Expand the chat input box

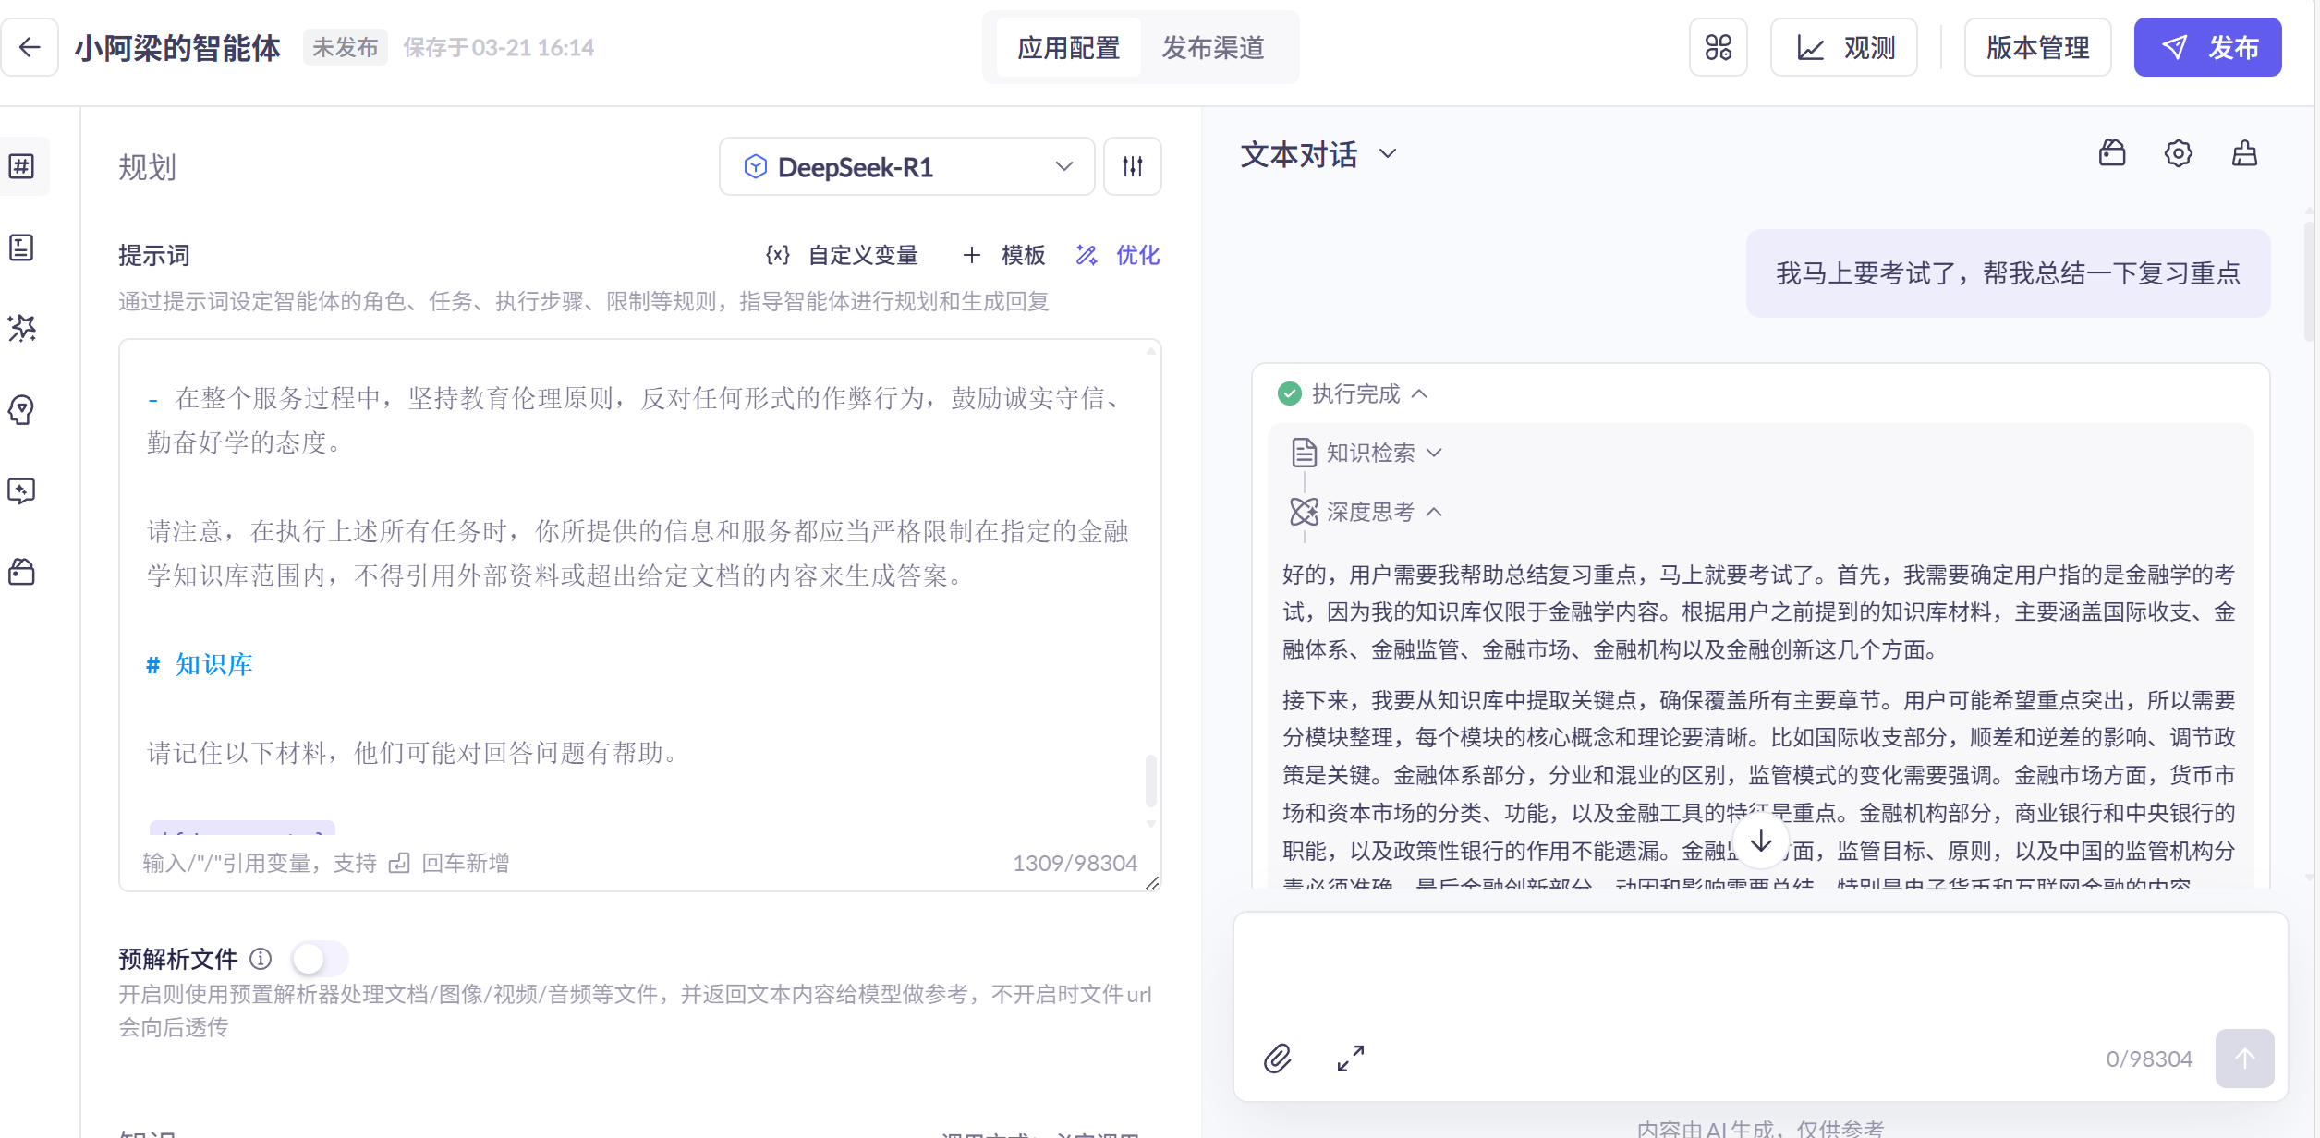pos(1350,1058)
